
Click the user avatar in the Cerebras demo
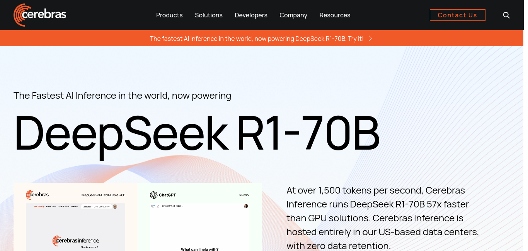coord(115,207)
